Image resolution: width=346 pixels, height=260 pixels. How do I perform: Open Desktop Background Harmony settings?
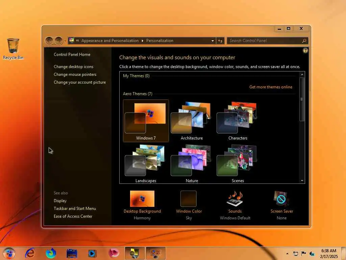[142, 205]
